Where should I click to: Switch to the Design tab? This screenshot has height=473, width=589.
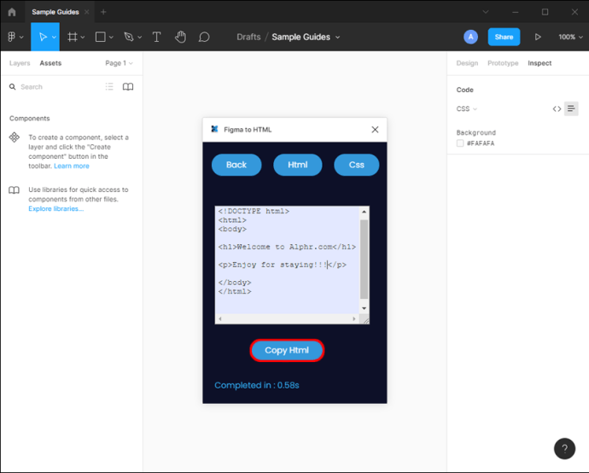(x=467, y=63)
